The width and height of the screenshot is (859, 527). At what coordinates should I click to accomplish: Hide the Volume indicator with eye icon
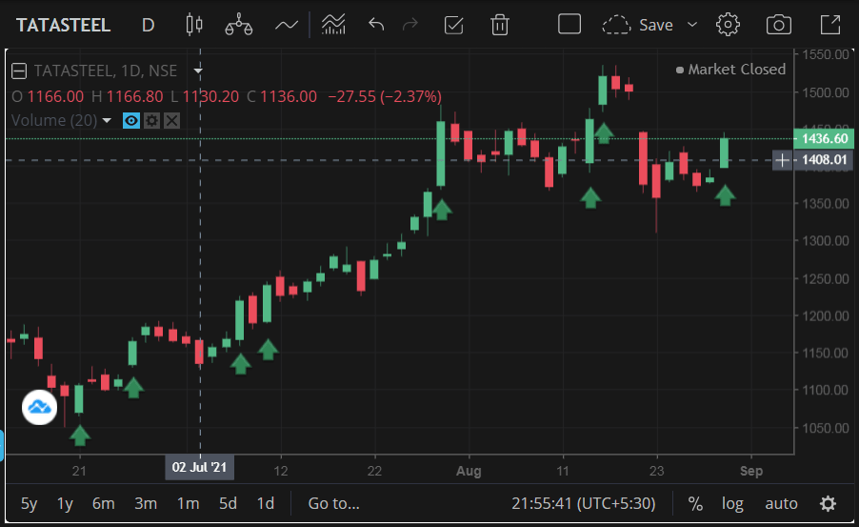pyautogui.click(x=131, y=121)
